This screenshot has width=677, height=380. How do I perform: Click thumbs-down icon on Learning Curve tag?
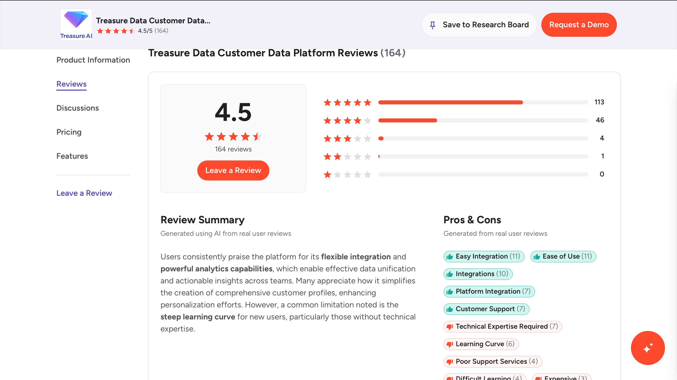(x=450, y=344)
